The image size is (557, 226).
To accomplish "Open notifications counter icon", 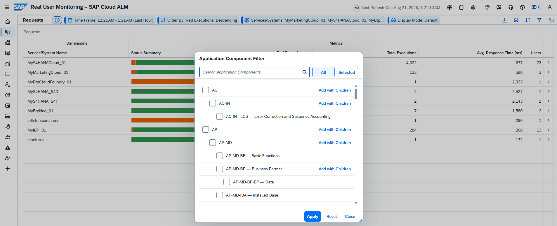I will [x=536, y=7].
